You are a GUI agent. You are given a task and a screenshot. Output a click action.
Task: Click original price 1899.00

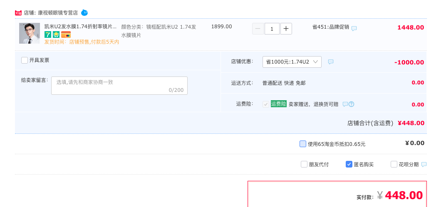[222, 27]
